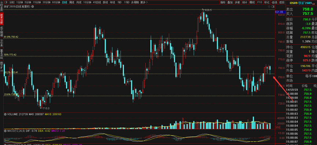Image resolution: width=317 pixels, height=145 pixels.
Task: Select the 60分钟 period tab
Action: (x=56, y=3)
